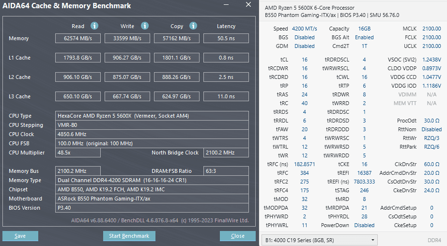Close the AIDA64 window with the X

coord(248,5)
